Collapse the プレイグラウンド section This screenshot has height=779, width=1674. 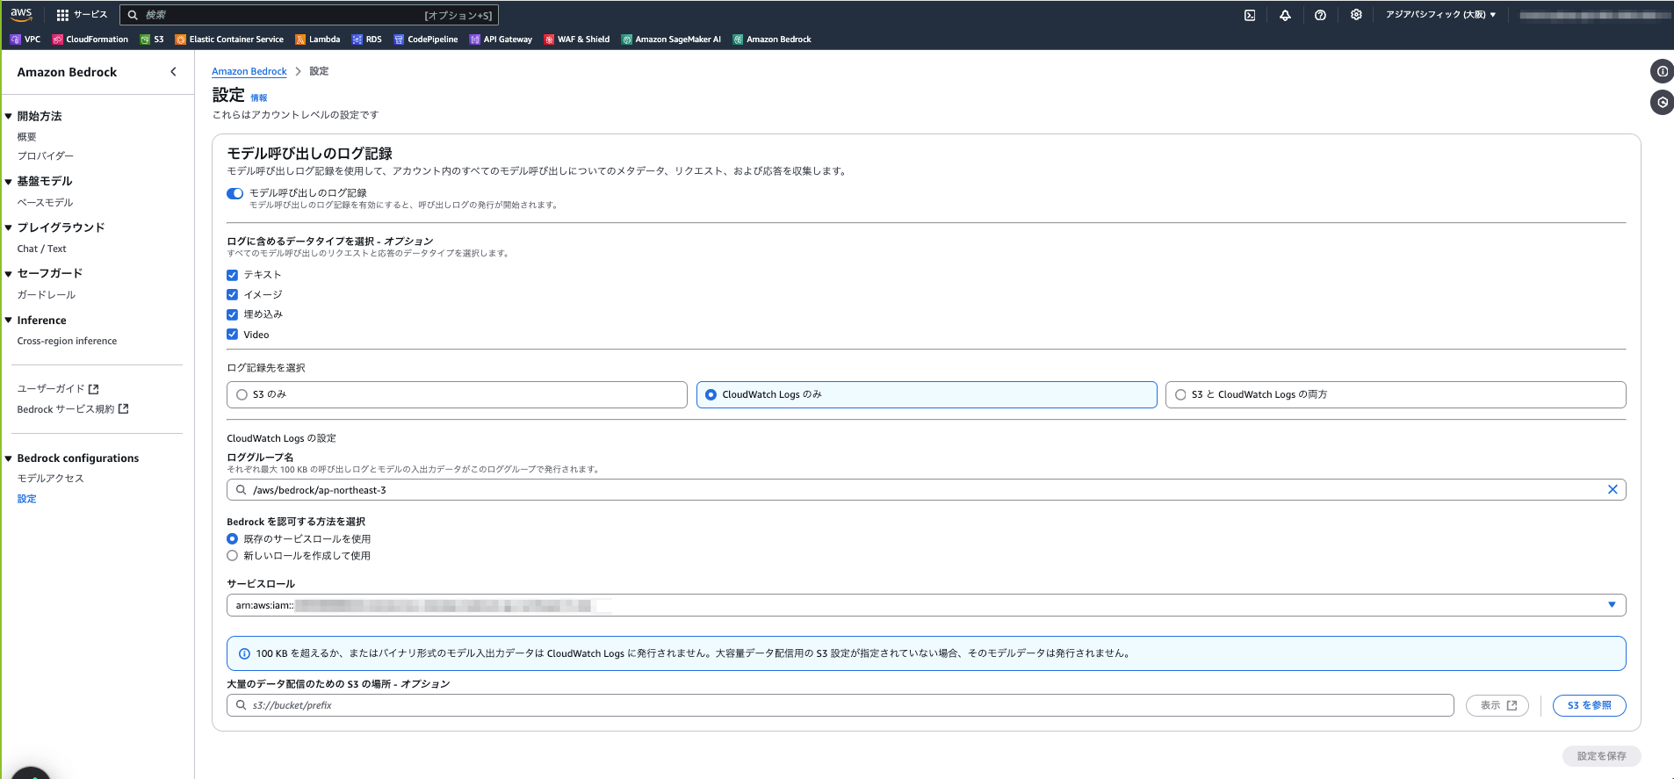click(x=8, y=227)
